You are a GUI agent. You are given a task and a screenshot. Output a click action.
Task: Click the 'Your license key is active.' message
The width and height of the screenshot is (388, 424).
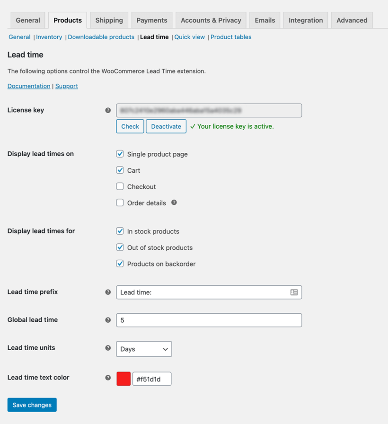(x=232, y=126)
